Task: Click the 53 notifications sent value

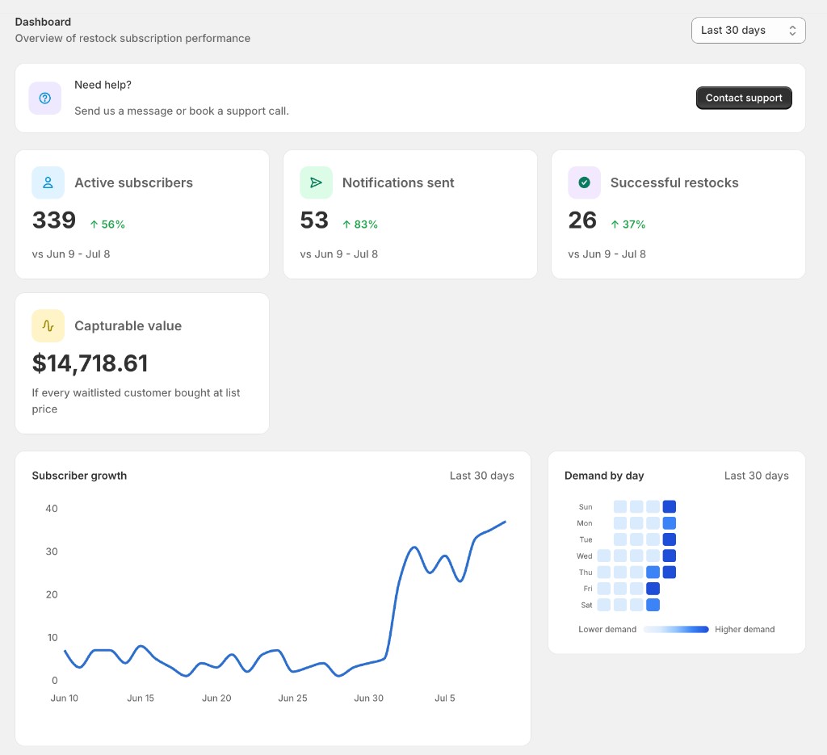Action: (x=314, y=220)
